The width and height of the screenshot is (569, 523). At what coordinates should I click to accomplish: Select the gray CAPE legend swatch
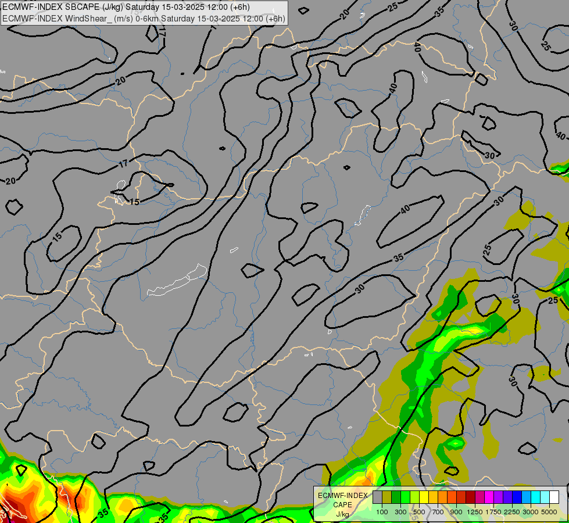coord(377,497)
